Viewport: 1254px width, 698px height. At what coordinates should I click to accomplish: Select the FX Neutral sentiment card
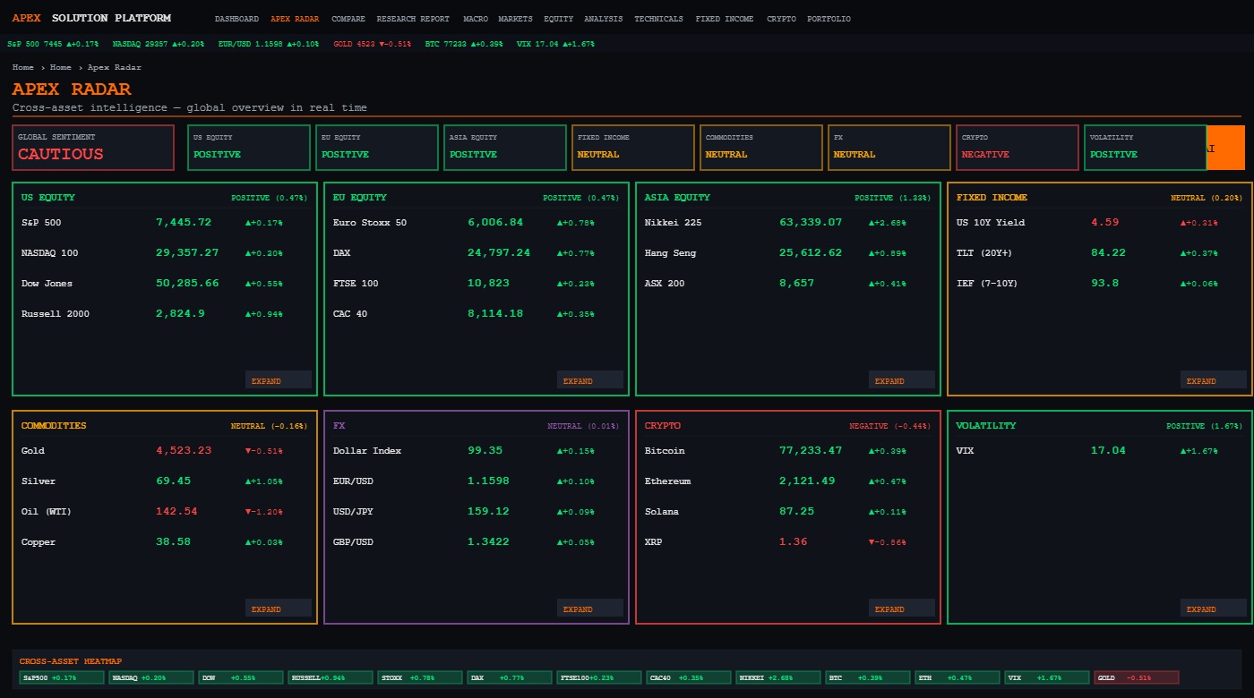tap(889, 148)
